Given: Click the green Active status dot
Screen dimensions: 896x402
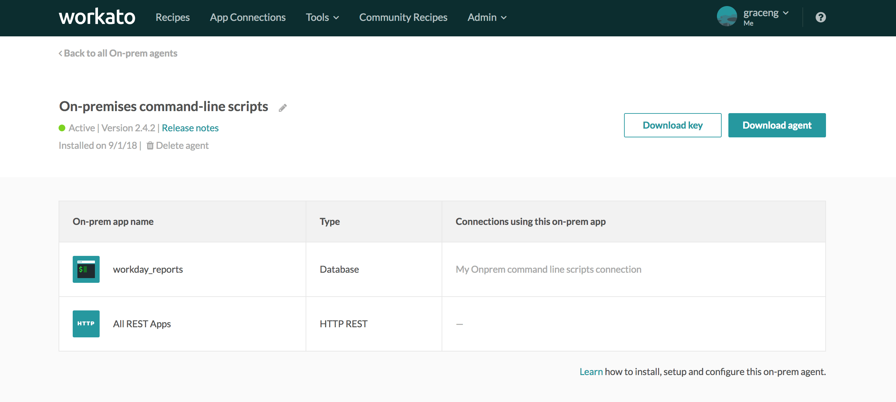Looking at the screenshot, I should coord(62,128).
